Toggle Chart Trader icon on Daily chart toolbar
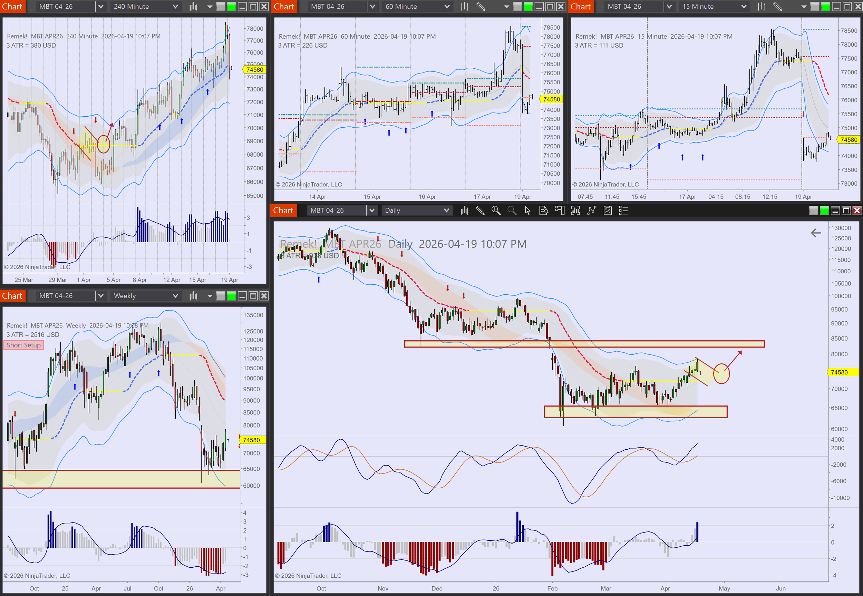 560,211
